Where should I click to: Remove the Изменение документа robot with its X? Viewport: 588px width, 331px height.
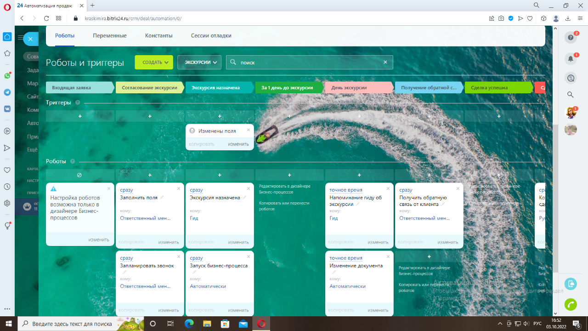tap(388, 257)
